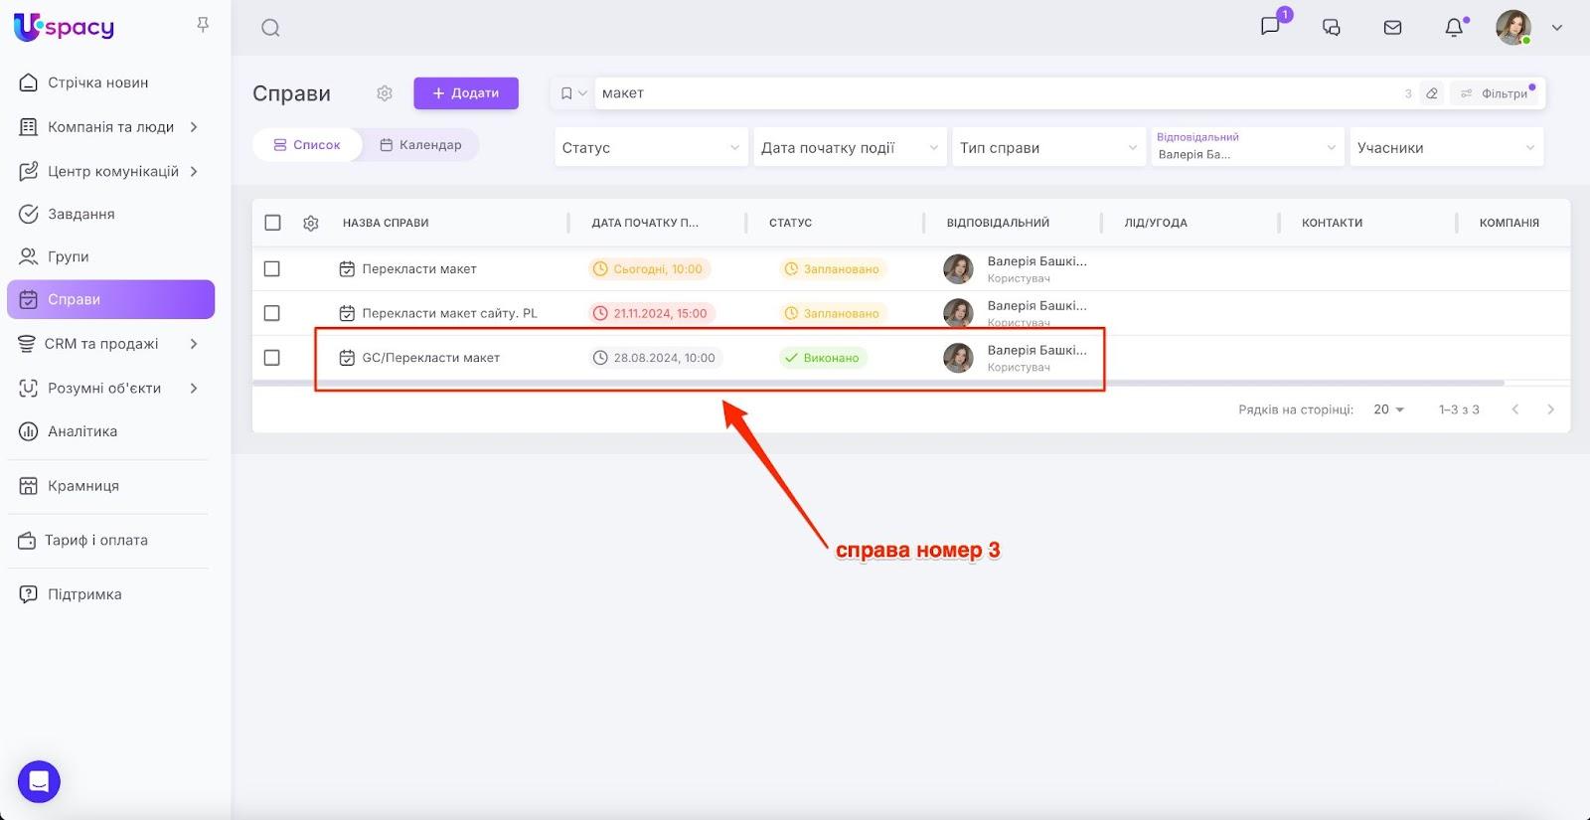This screenshot has width=1590, height=820.
Task: Toggle the select-all checkbox in table header
Action: click(x=272, y=223)
